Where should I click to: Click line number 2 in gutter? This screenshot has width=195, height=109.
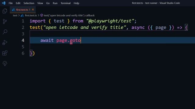(x=23, y=28)
